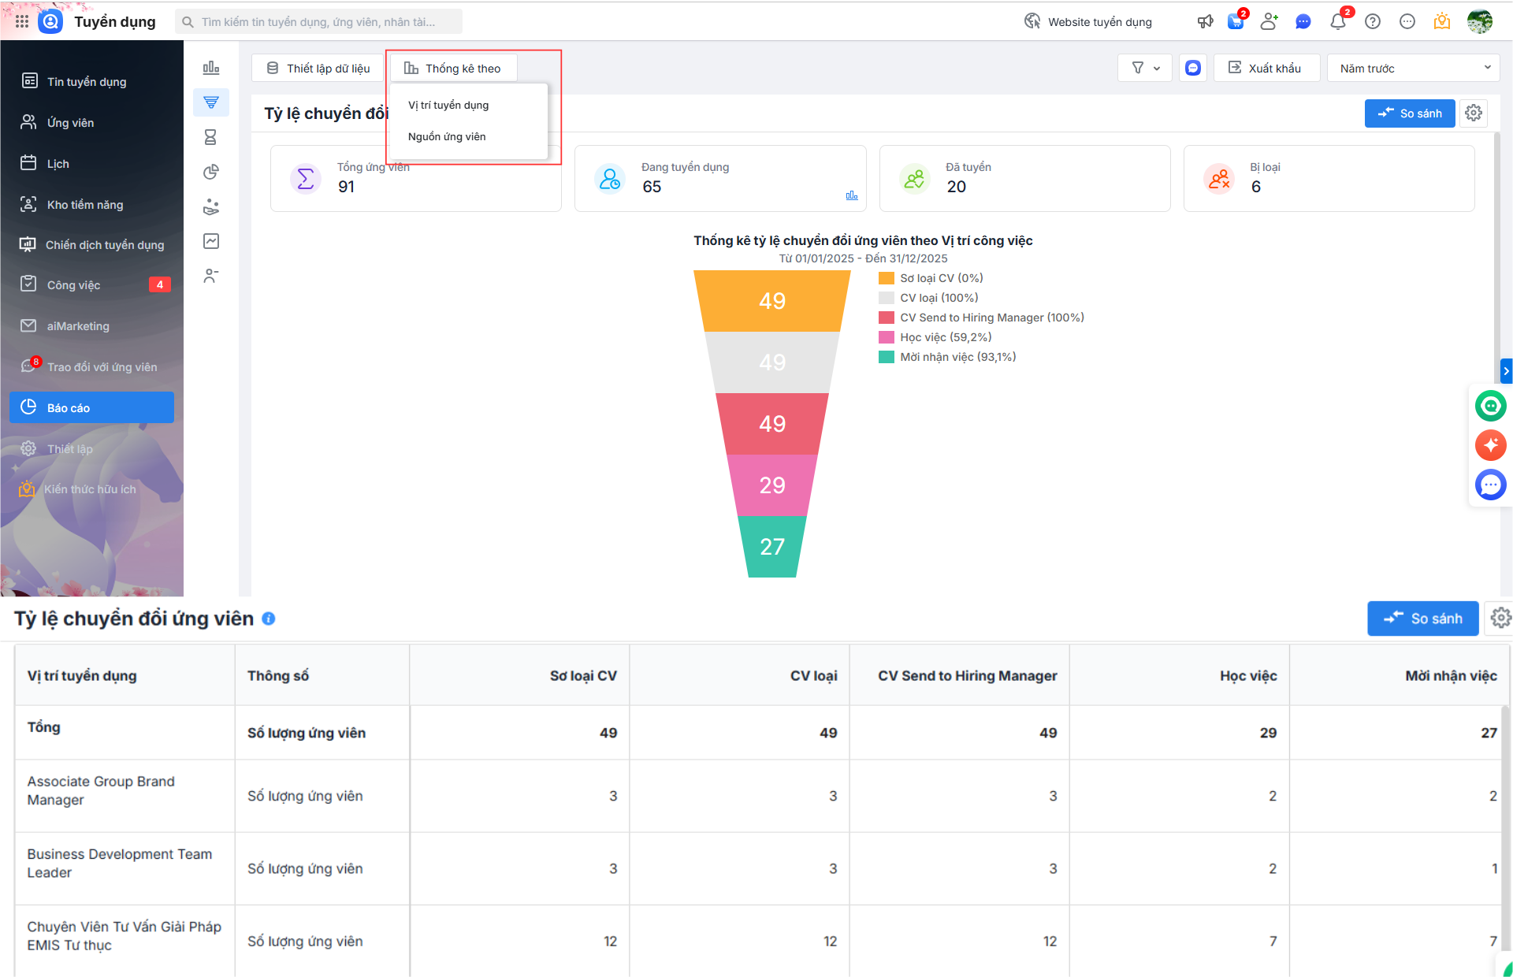This screenshot has width=1513, height=977.
Task: Click the notification bell icon
Action: tap(1337, 22)
